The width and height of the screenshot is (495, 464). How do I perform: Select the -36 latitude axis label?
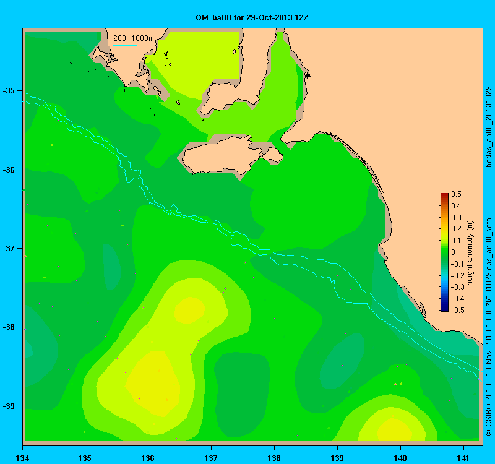(9, 170)
